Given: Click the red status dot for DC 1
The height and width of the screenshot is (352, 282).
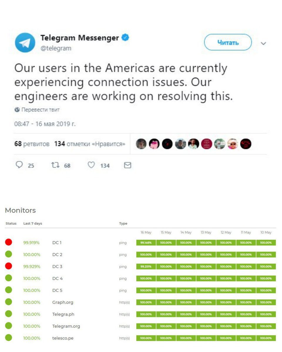Looking at the screenshot, I should pos(9,242).
